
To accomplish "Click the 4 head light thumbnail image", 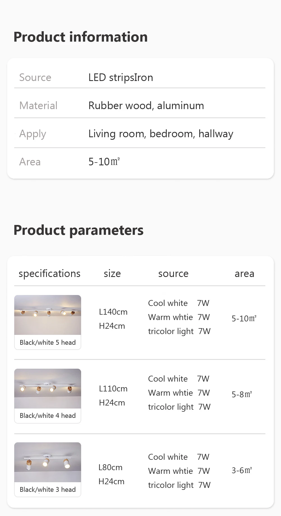I will (x=48, y=388).
